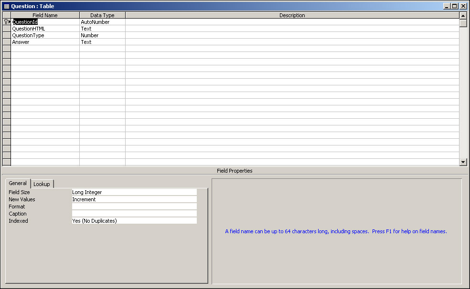Viewport: 470px width, 289px height.
Task: Click the Caption property field
Action: 134,214
